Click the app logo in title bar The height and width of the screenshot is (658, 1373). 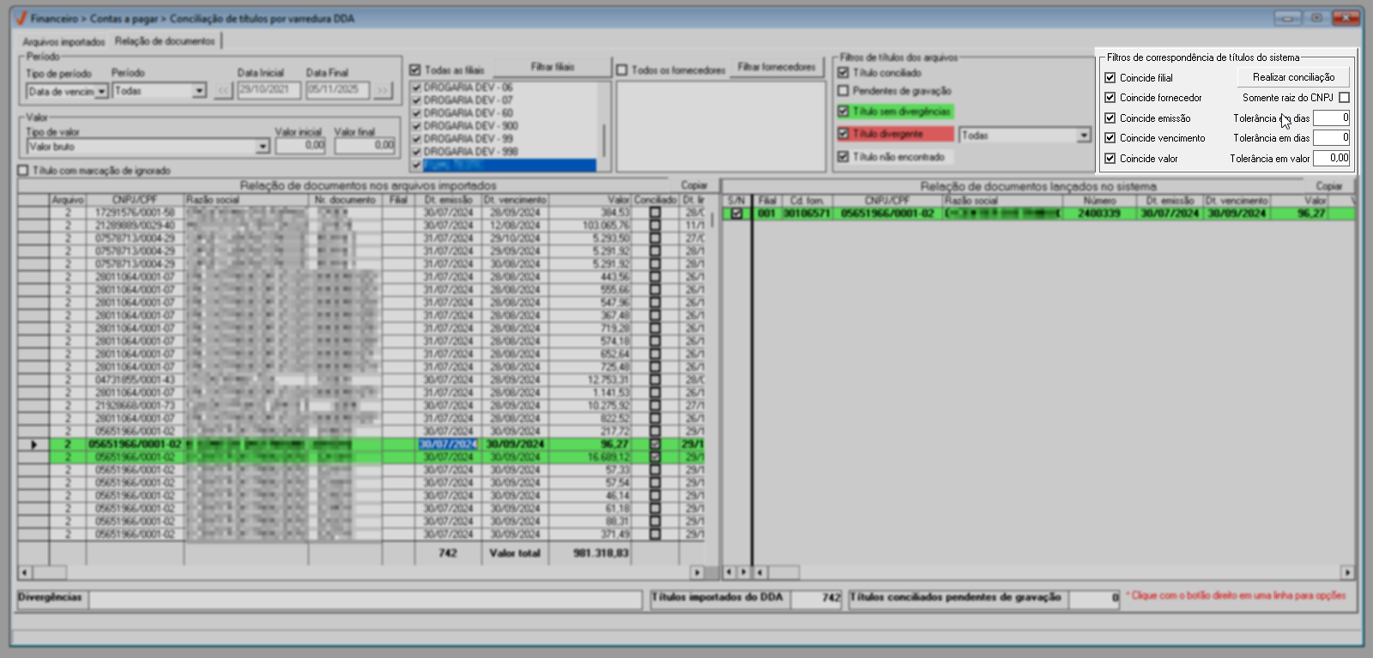(21, 18)
